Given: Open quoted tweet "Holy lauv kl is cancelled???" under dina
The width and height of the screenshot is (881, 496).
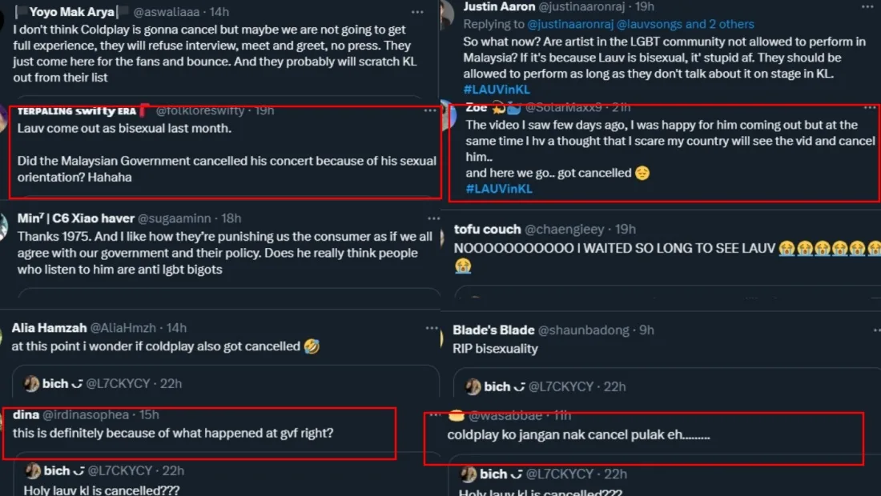Looking at the screenshot, I should tap(101, 490).
